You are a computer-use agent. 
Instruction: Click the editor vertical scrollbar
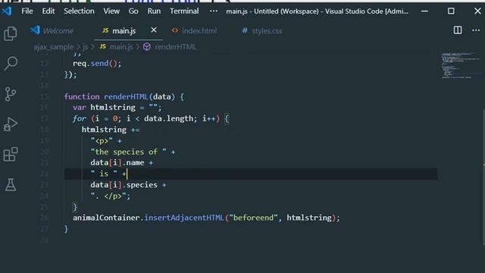[483, 177]
